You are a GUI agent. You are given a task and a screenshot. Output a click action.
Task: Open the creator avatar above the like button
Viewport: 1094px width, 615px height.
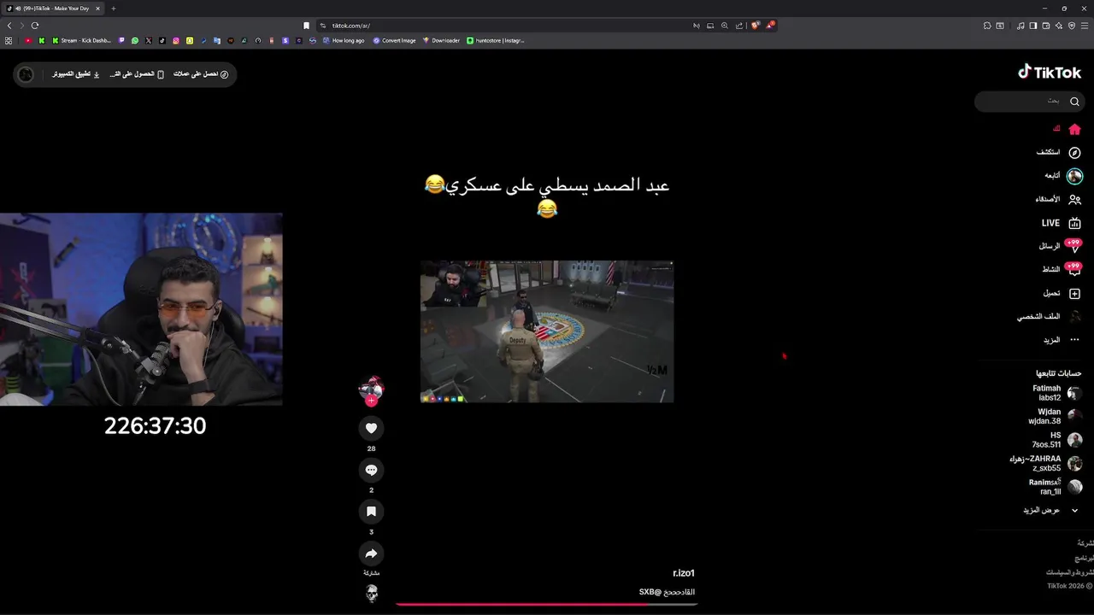(371, 389)
